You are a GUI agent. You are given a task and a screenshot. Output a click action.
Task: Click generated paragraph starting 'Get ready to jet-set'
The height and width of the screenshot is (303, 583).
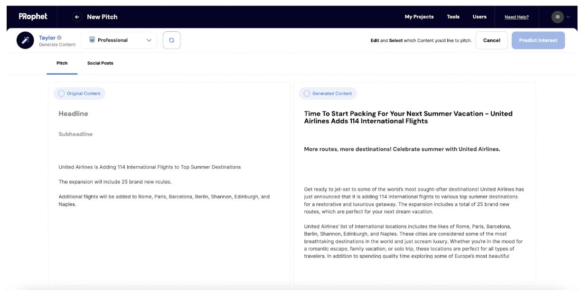pyautogui.click(x=414, y=200)
